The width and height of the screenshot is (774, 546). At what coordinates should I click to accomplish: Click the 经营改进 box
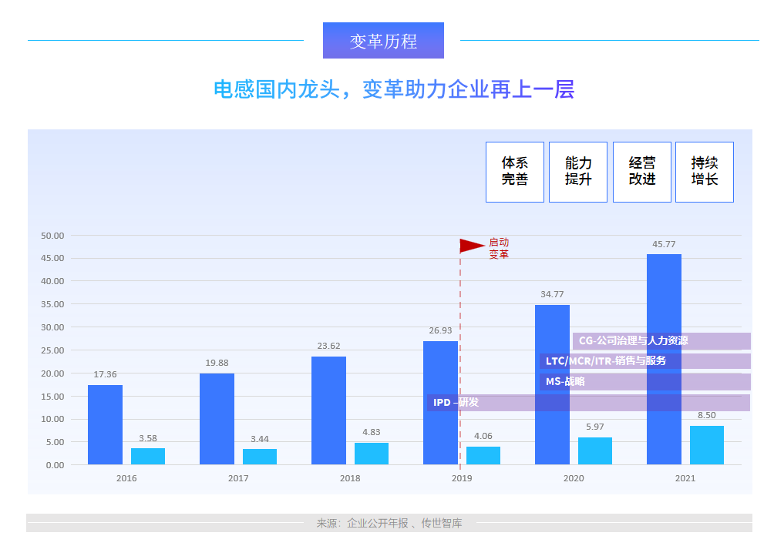(641, 172)
